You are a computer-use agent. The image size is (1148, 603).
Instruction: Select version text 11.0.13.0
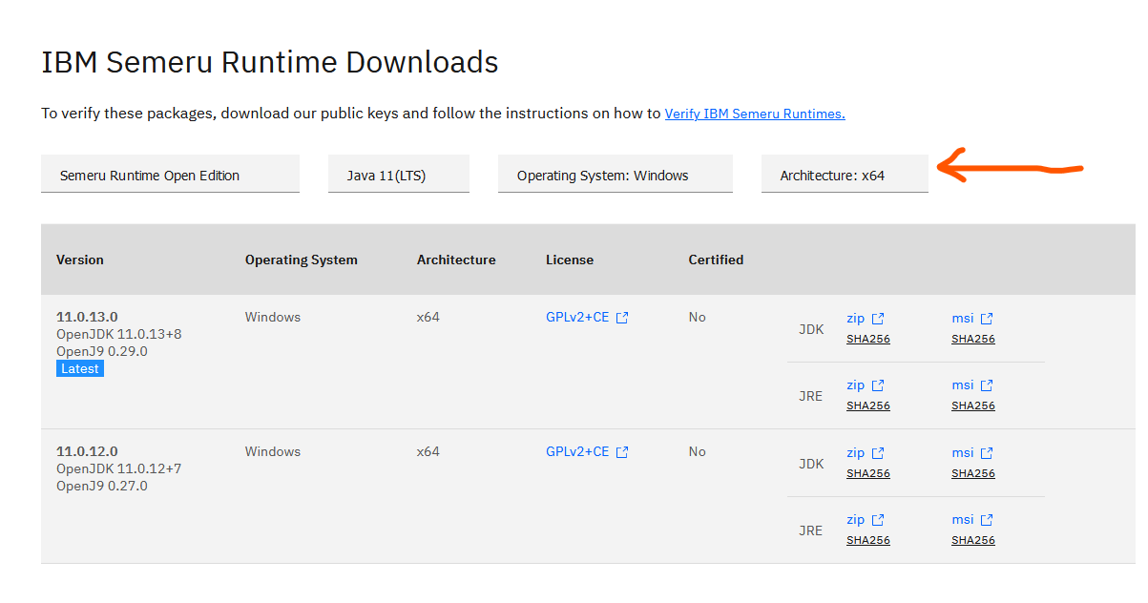[x=87, y=317]
